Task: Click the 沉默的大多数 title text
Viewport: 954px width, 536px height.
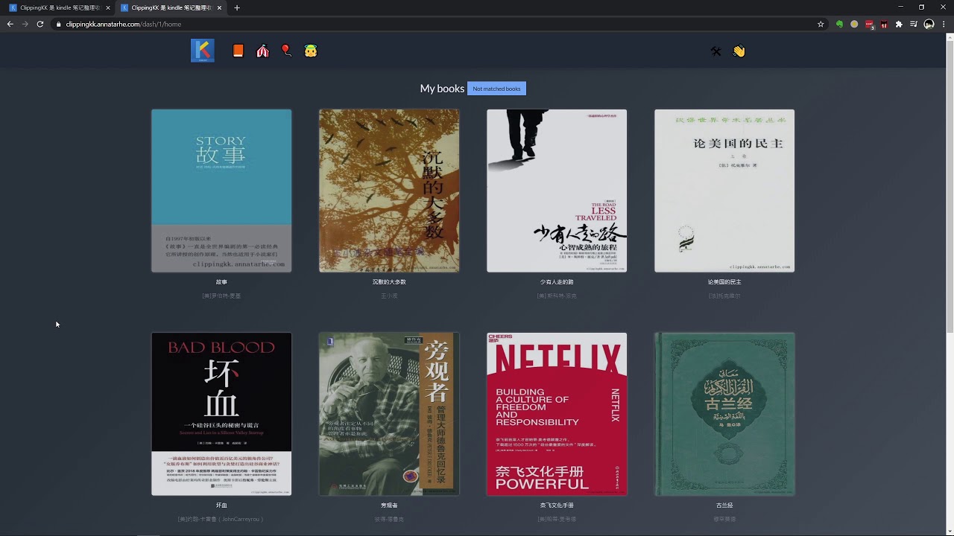Action: point(389,282)
